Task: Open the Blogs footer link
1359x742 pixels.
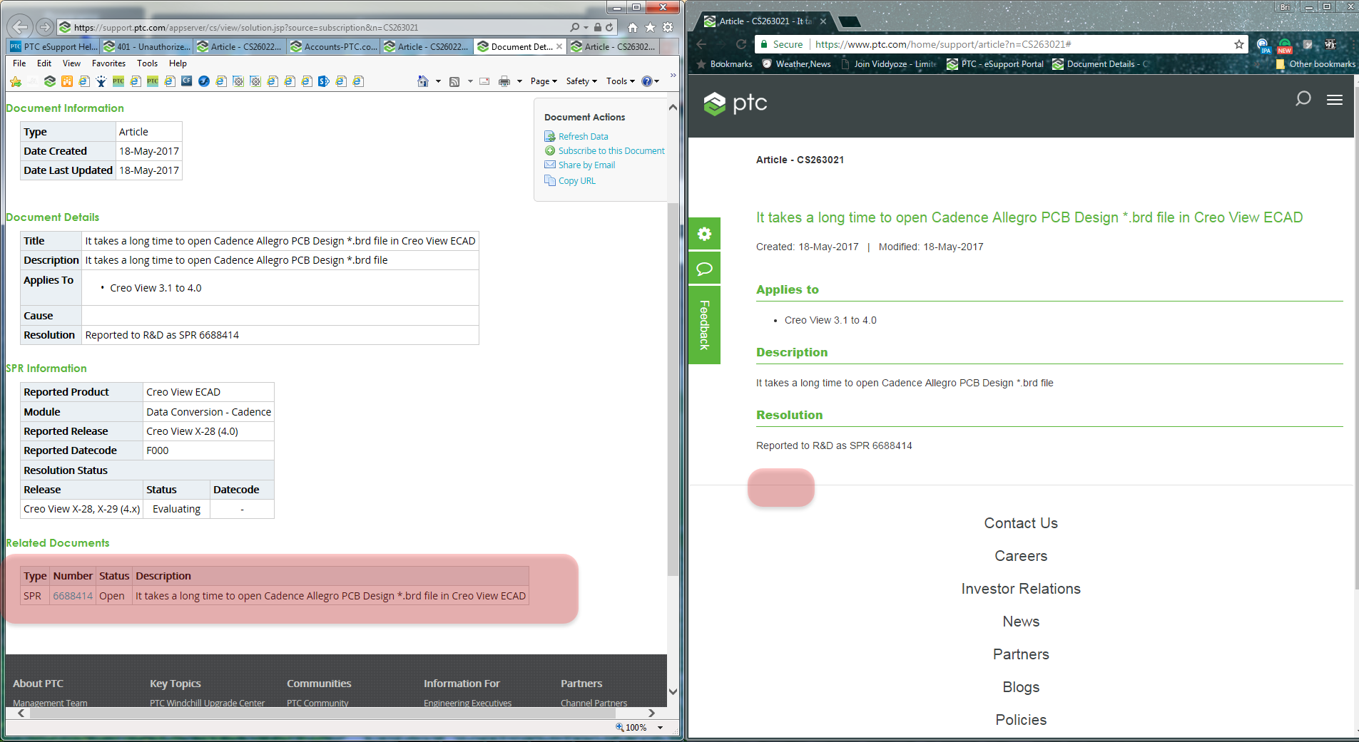Action: pos(1021,687)
